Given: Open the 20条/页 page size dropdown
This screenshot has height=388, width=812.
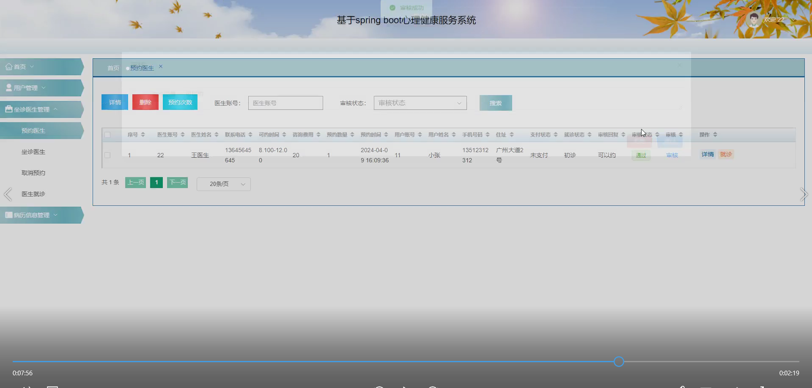Looking at the screenshot, I should point(223,184).
